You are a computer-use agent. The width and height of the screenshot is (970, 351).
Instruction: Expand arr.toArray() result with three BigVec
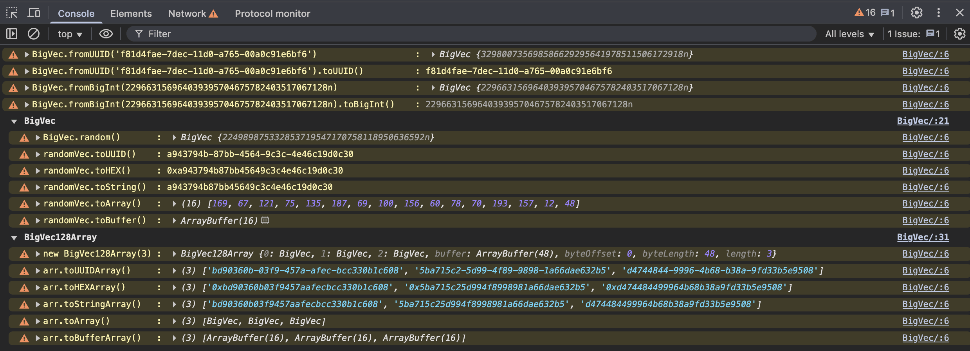click(x=174, y=321)
